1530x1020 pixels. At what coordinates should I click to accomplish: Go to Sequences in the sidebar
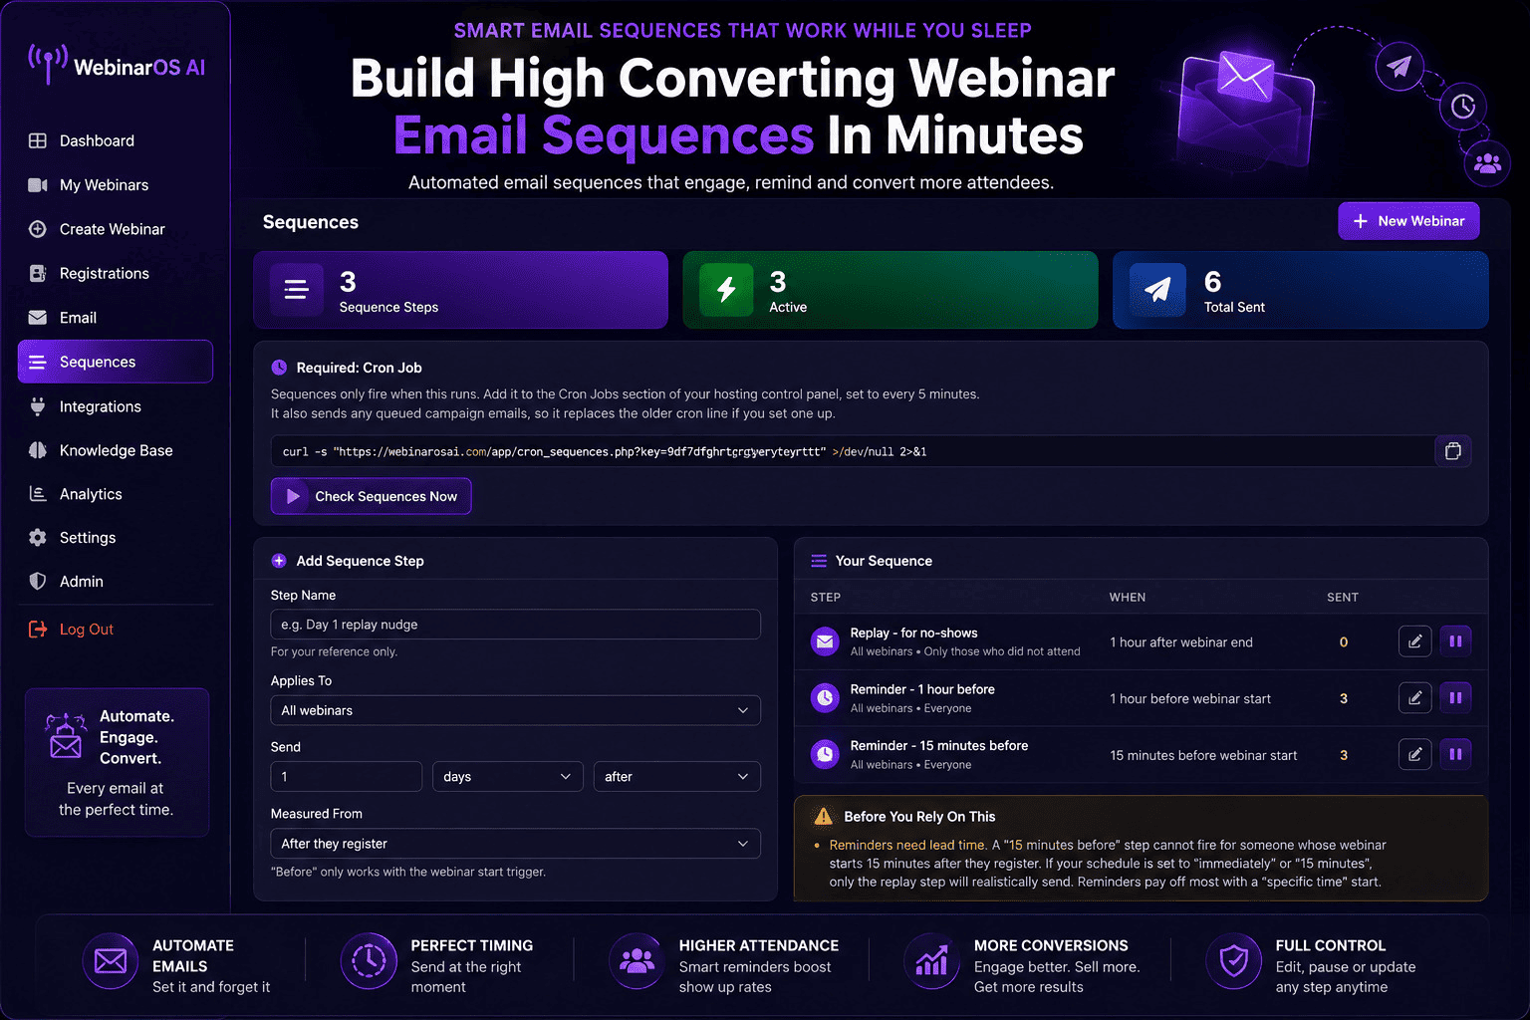pos(116,362)
